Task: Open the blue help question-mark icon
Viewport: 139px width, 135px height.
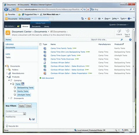Action: pos(130,40)
